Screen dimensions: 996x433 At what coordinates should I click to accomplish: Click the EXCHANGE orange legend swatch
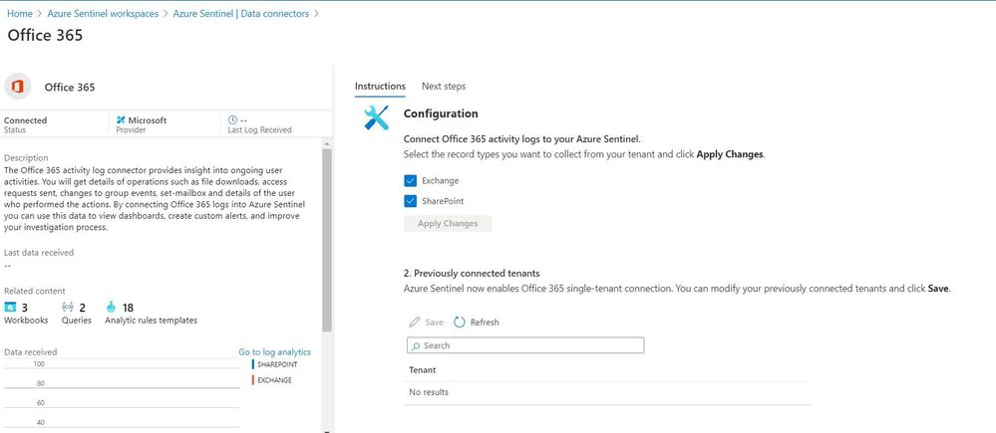[253, 380]
